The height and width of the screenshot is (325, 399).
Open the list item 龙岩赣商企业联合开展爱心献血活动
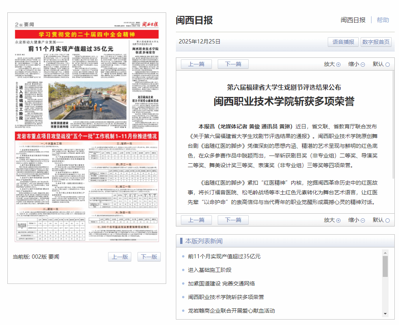pos(231,311)
